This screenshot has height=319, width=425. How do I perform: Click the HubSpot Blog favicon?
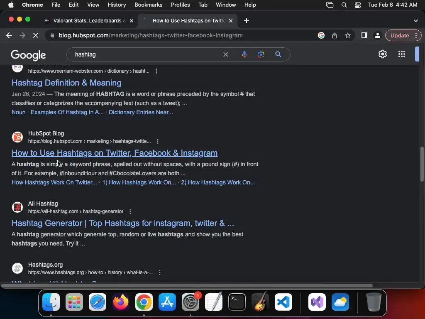[x=17, y=137]
